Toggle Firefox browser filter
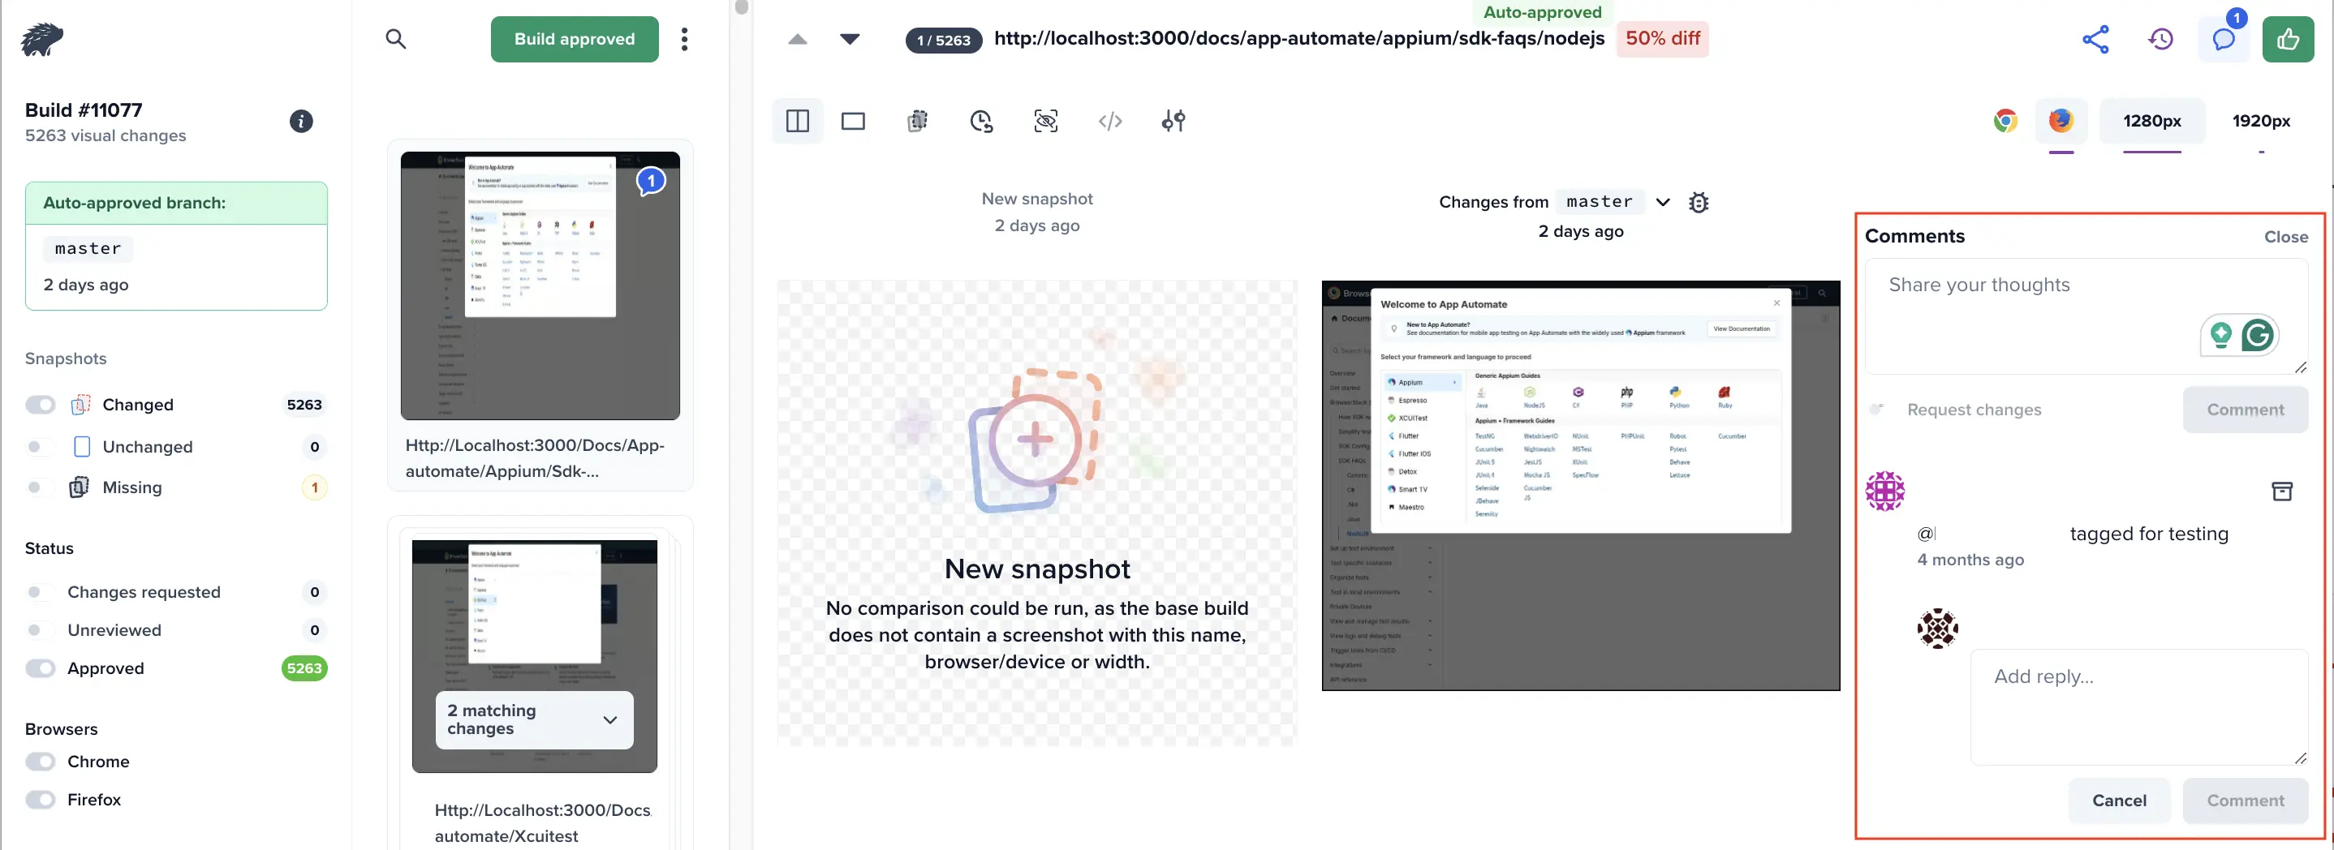Screen dimensions: 2334x850 (40, 799)
